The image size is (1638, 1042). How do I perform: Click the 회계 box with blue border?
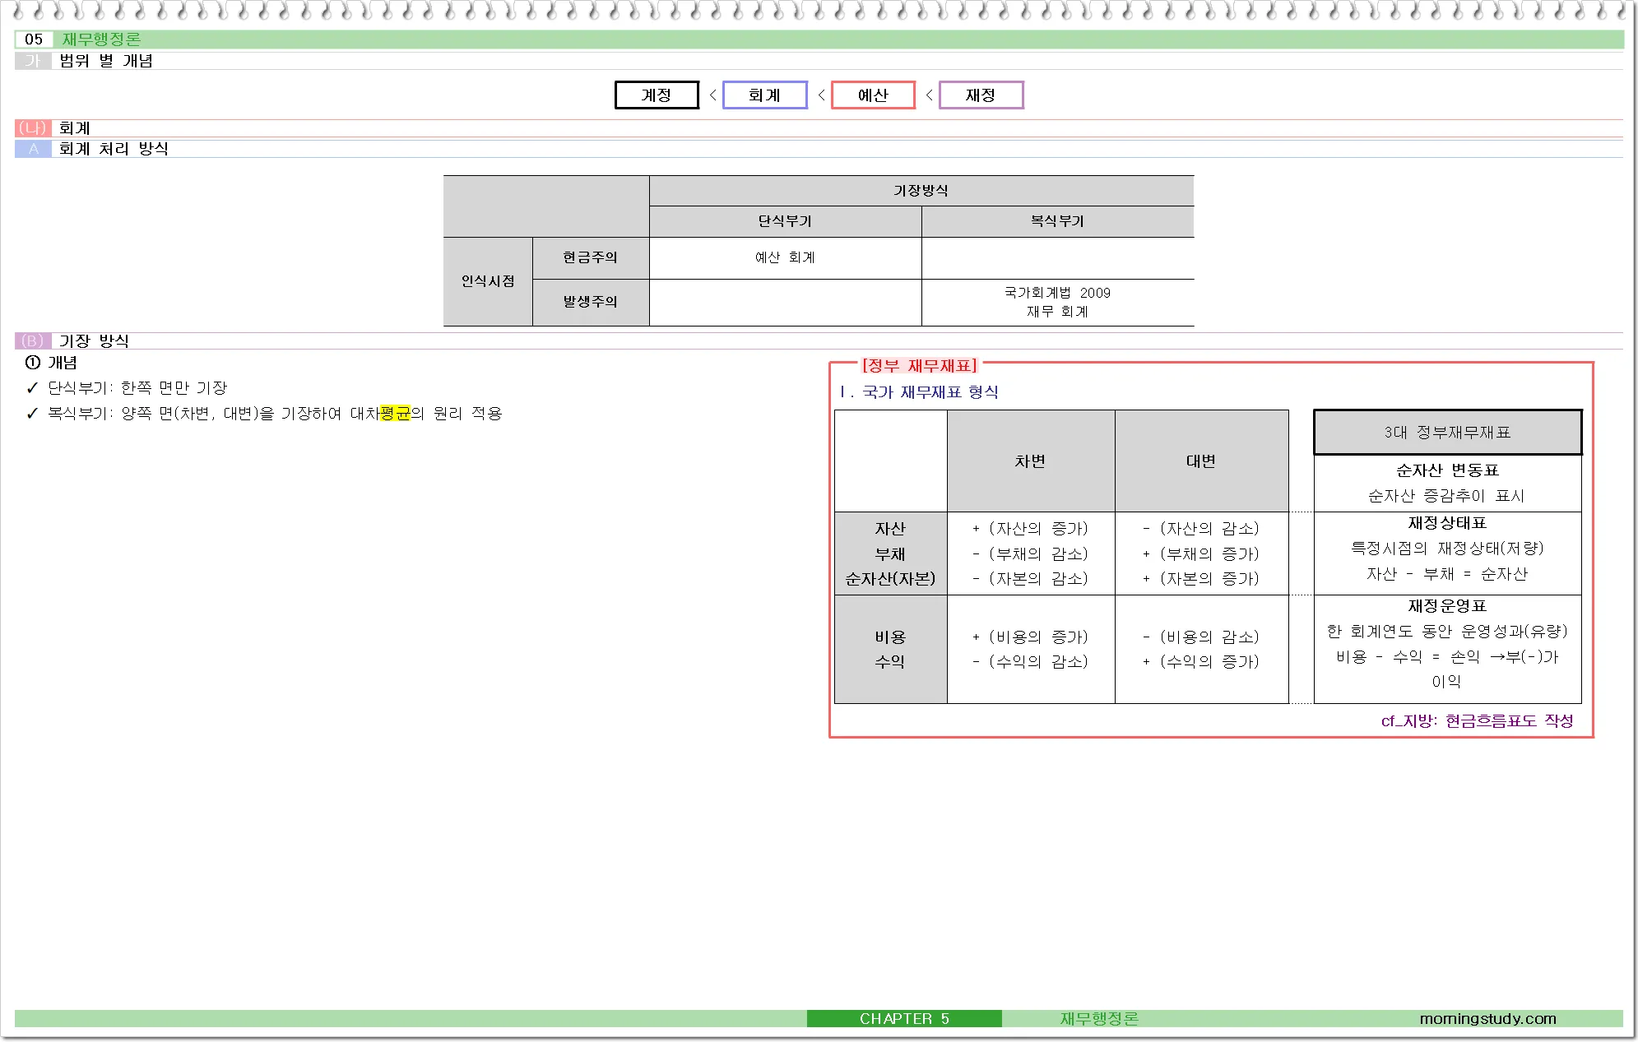click(x=764, y=95)
